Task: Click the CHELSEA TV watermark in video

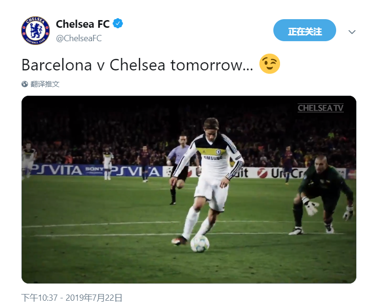Action: tap(320, 108)
